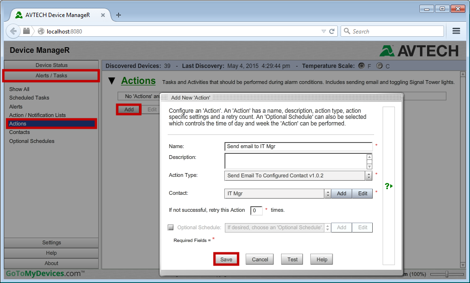
Task: Click the back navigation arrow
Action: (13, 31)
